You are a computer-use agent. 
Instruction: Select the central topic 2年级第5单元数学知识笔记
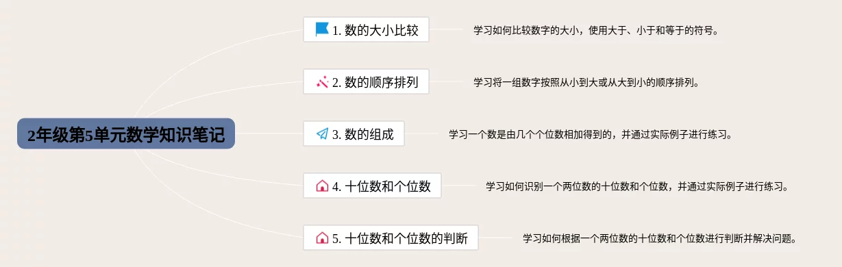point(126,134)
